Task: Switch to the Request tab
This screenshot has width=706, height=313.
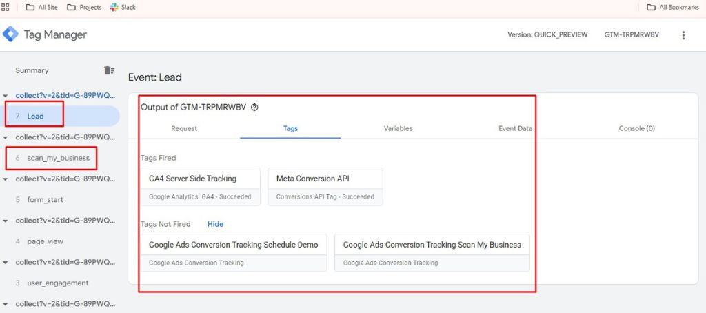Action: [184, 128]
